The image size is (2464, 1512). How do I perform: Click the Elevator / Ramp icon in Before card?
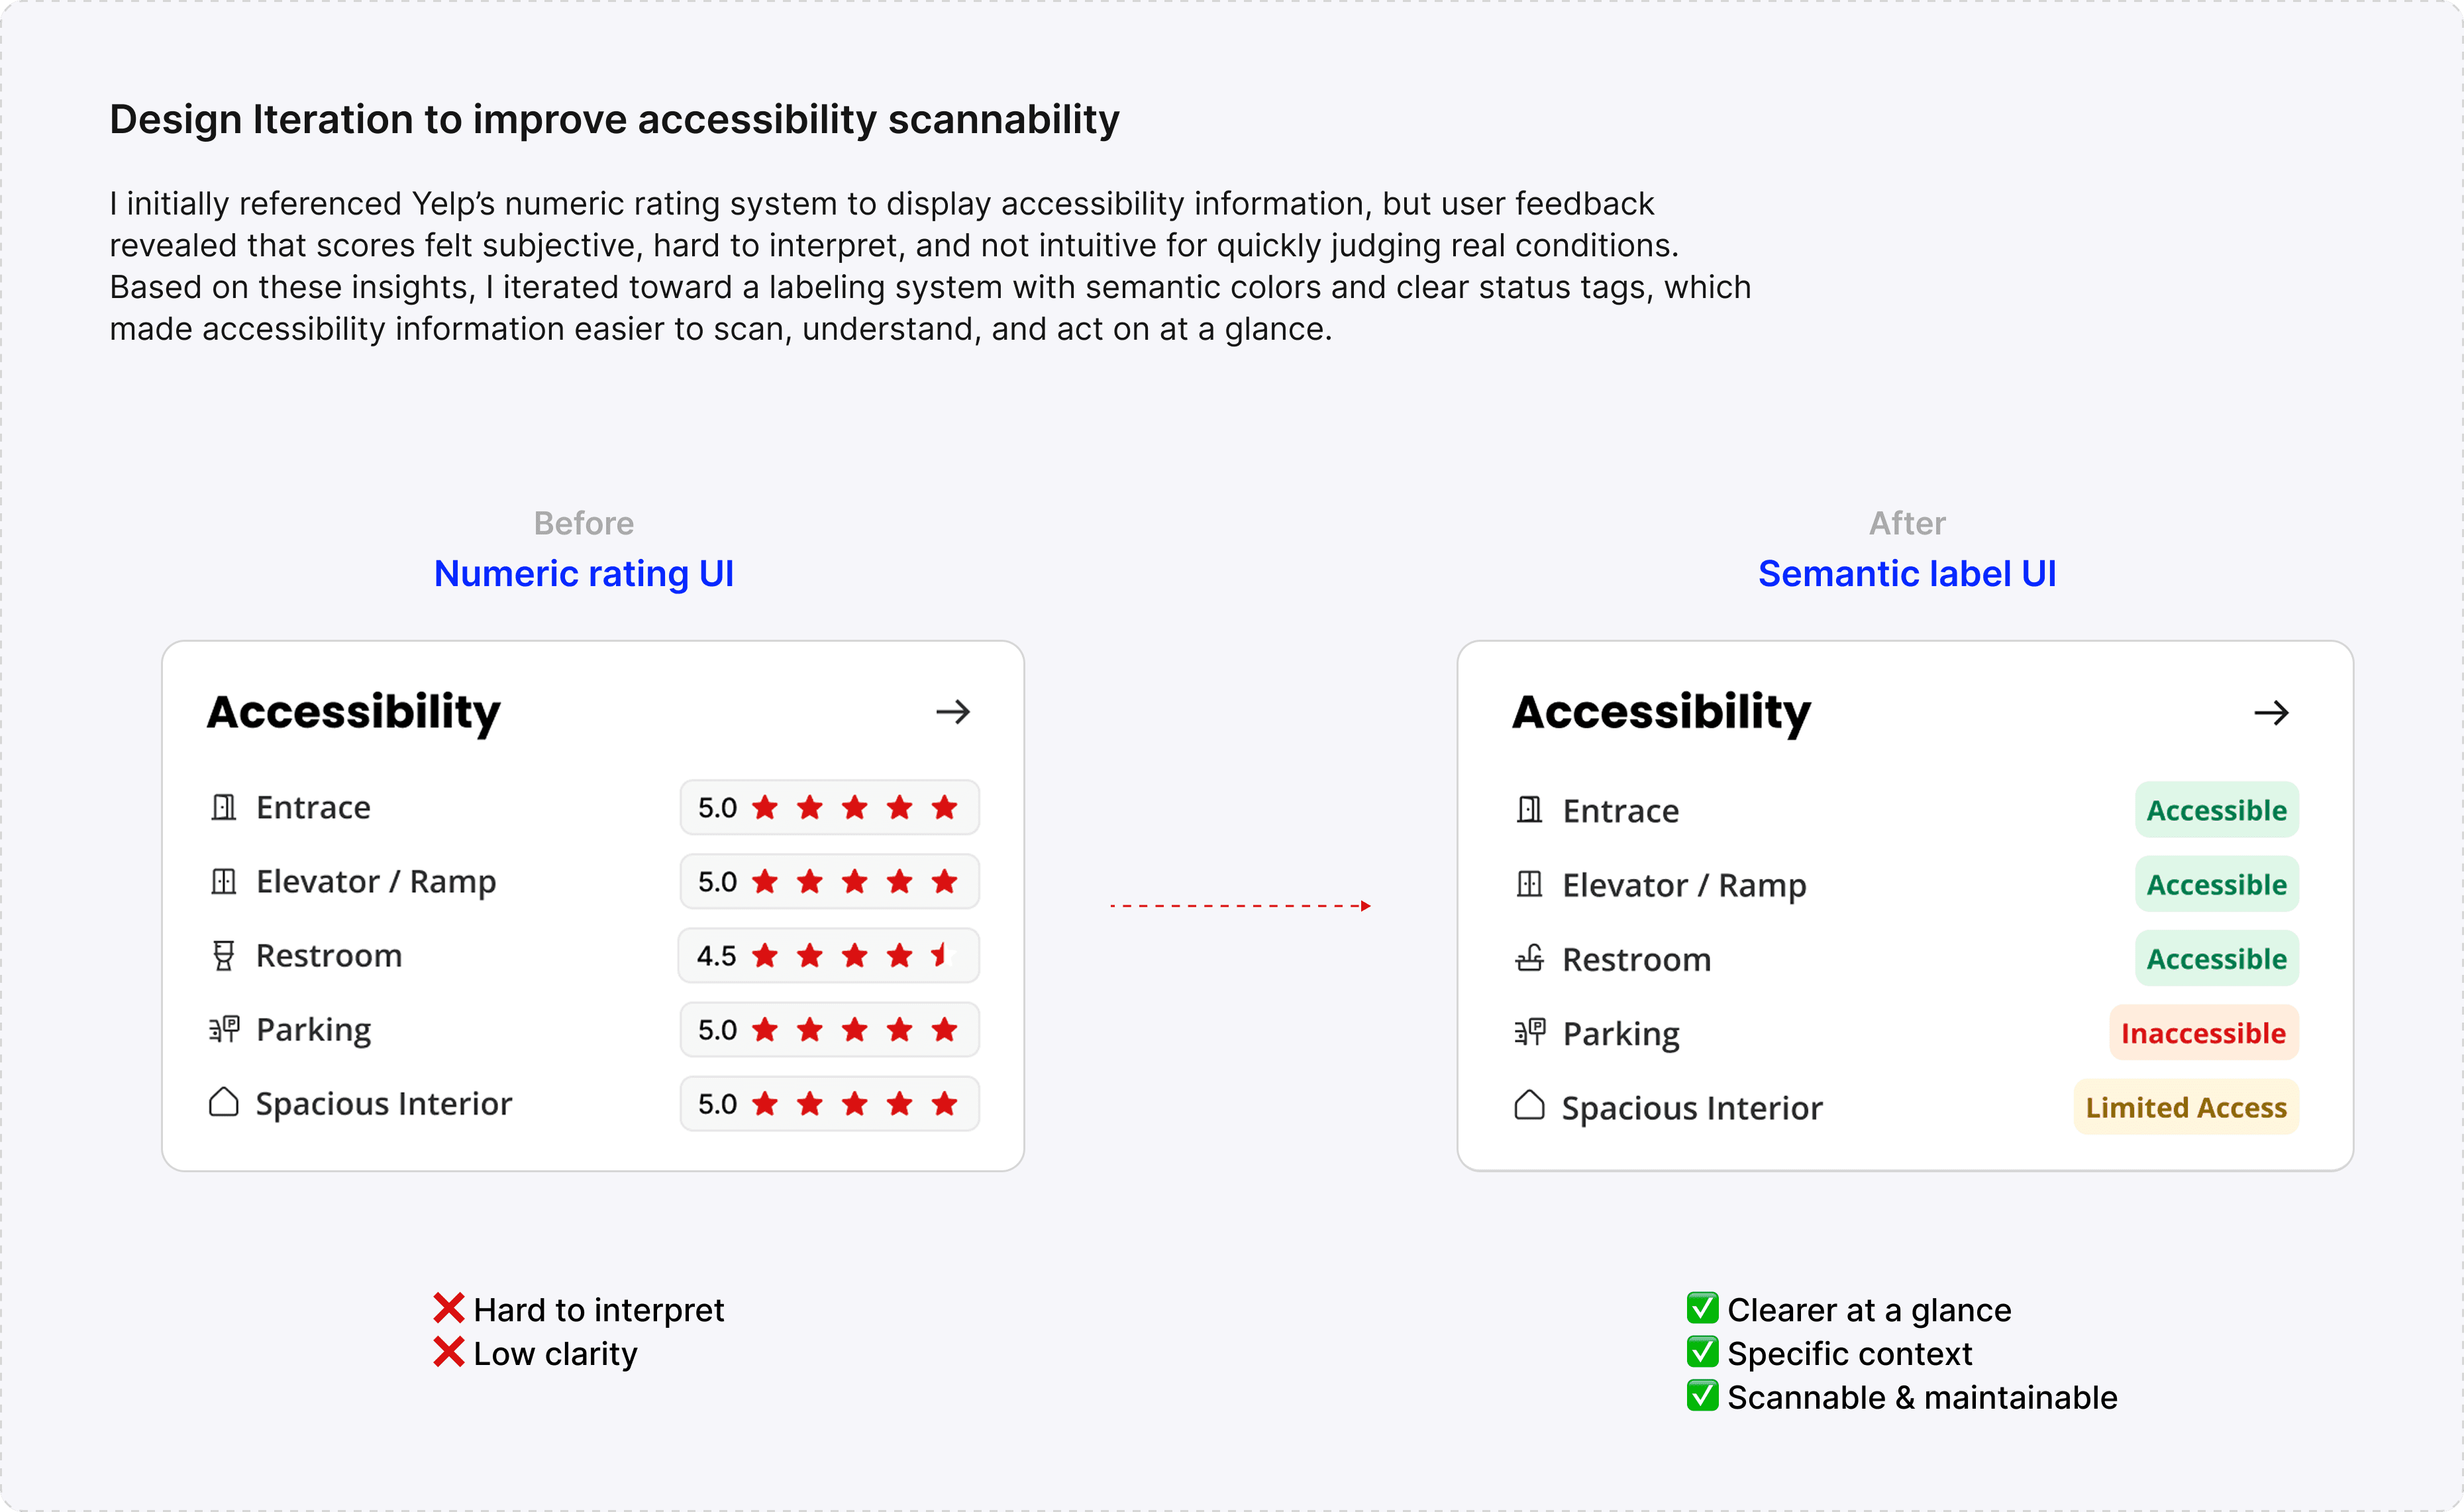[x=224, y=881]
